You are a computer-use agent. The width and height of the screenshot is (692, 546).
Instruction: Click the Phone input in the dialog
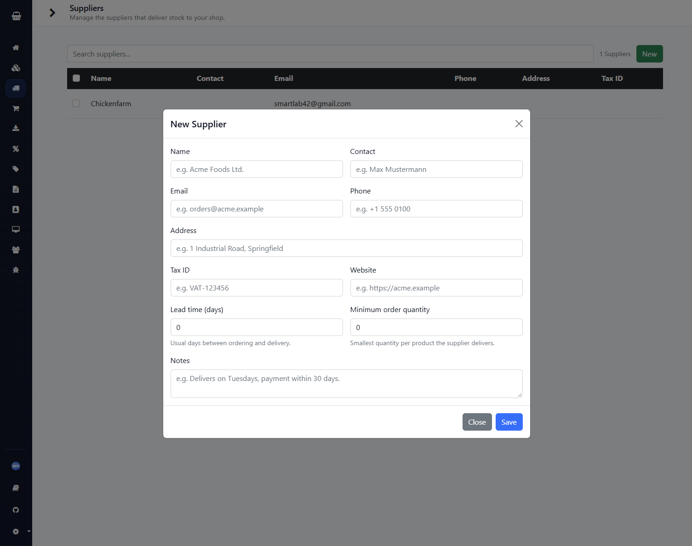click(436, 209)
